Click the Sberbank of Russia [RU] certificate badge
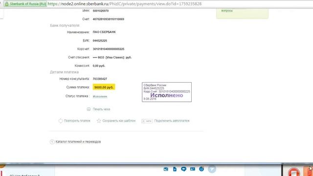 tap(25, 4)
